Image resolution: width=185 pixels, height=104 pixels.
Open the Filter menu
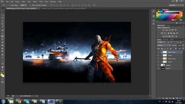(x=41, y=2)
